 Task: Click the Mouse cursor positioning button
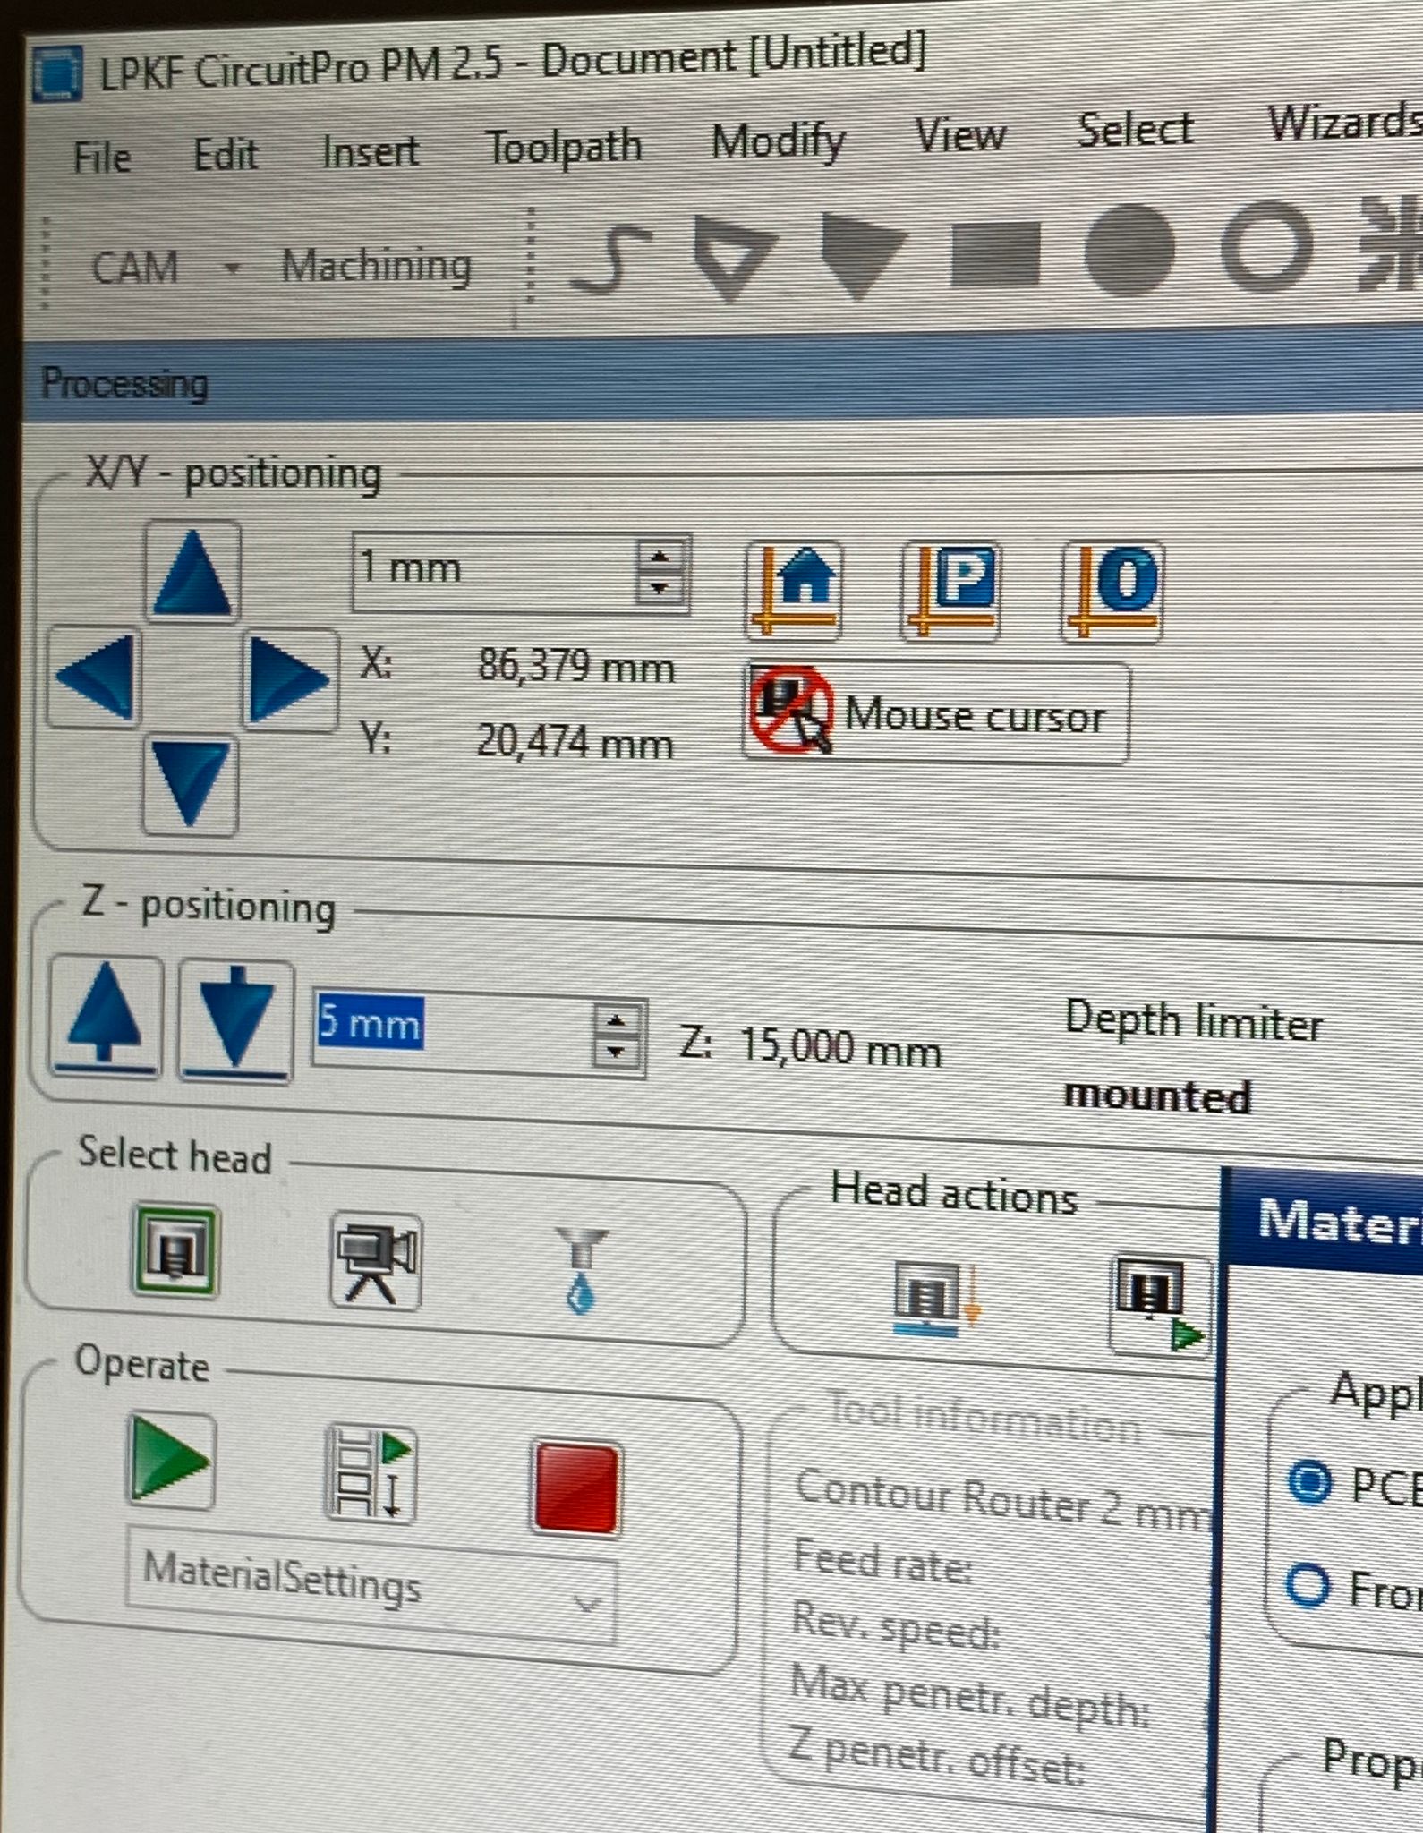[936, 713]
